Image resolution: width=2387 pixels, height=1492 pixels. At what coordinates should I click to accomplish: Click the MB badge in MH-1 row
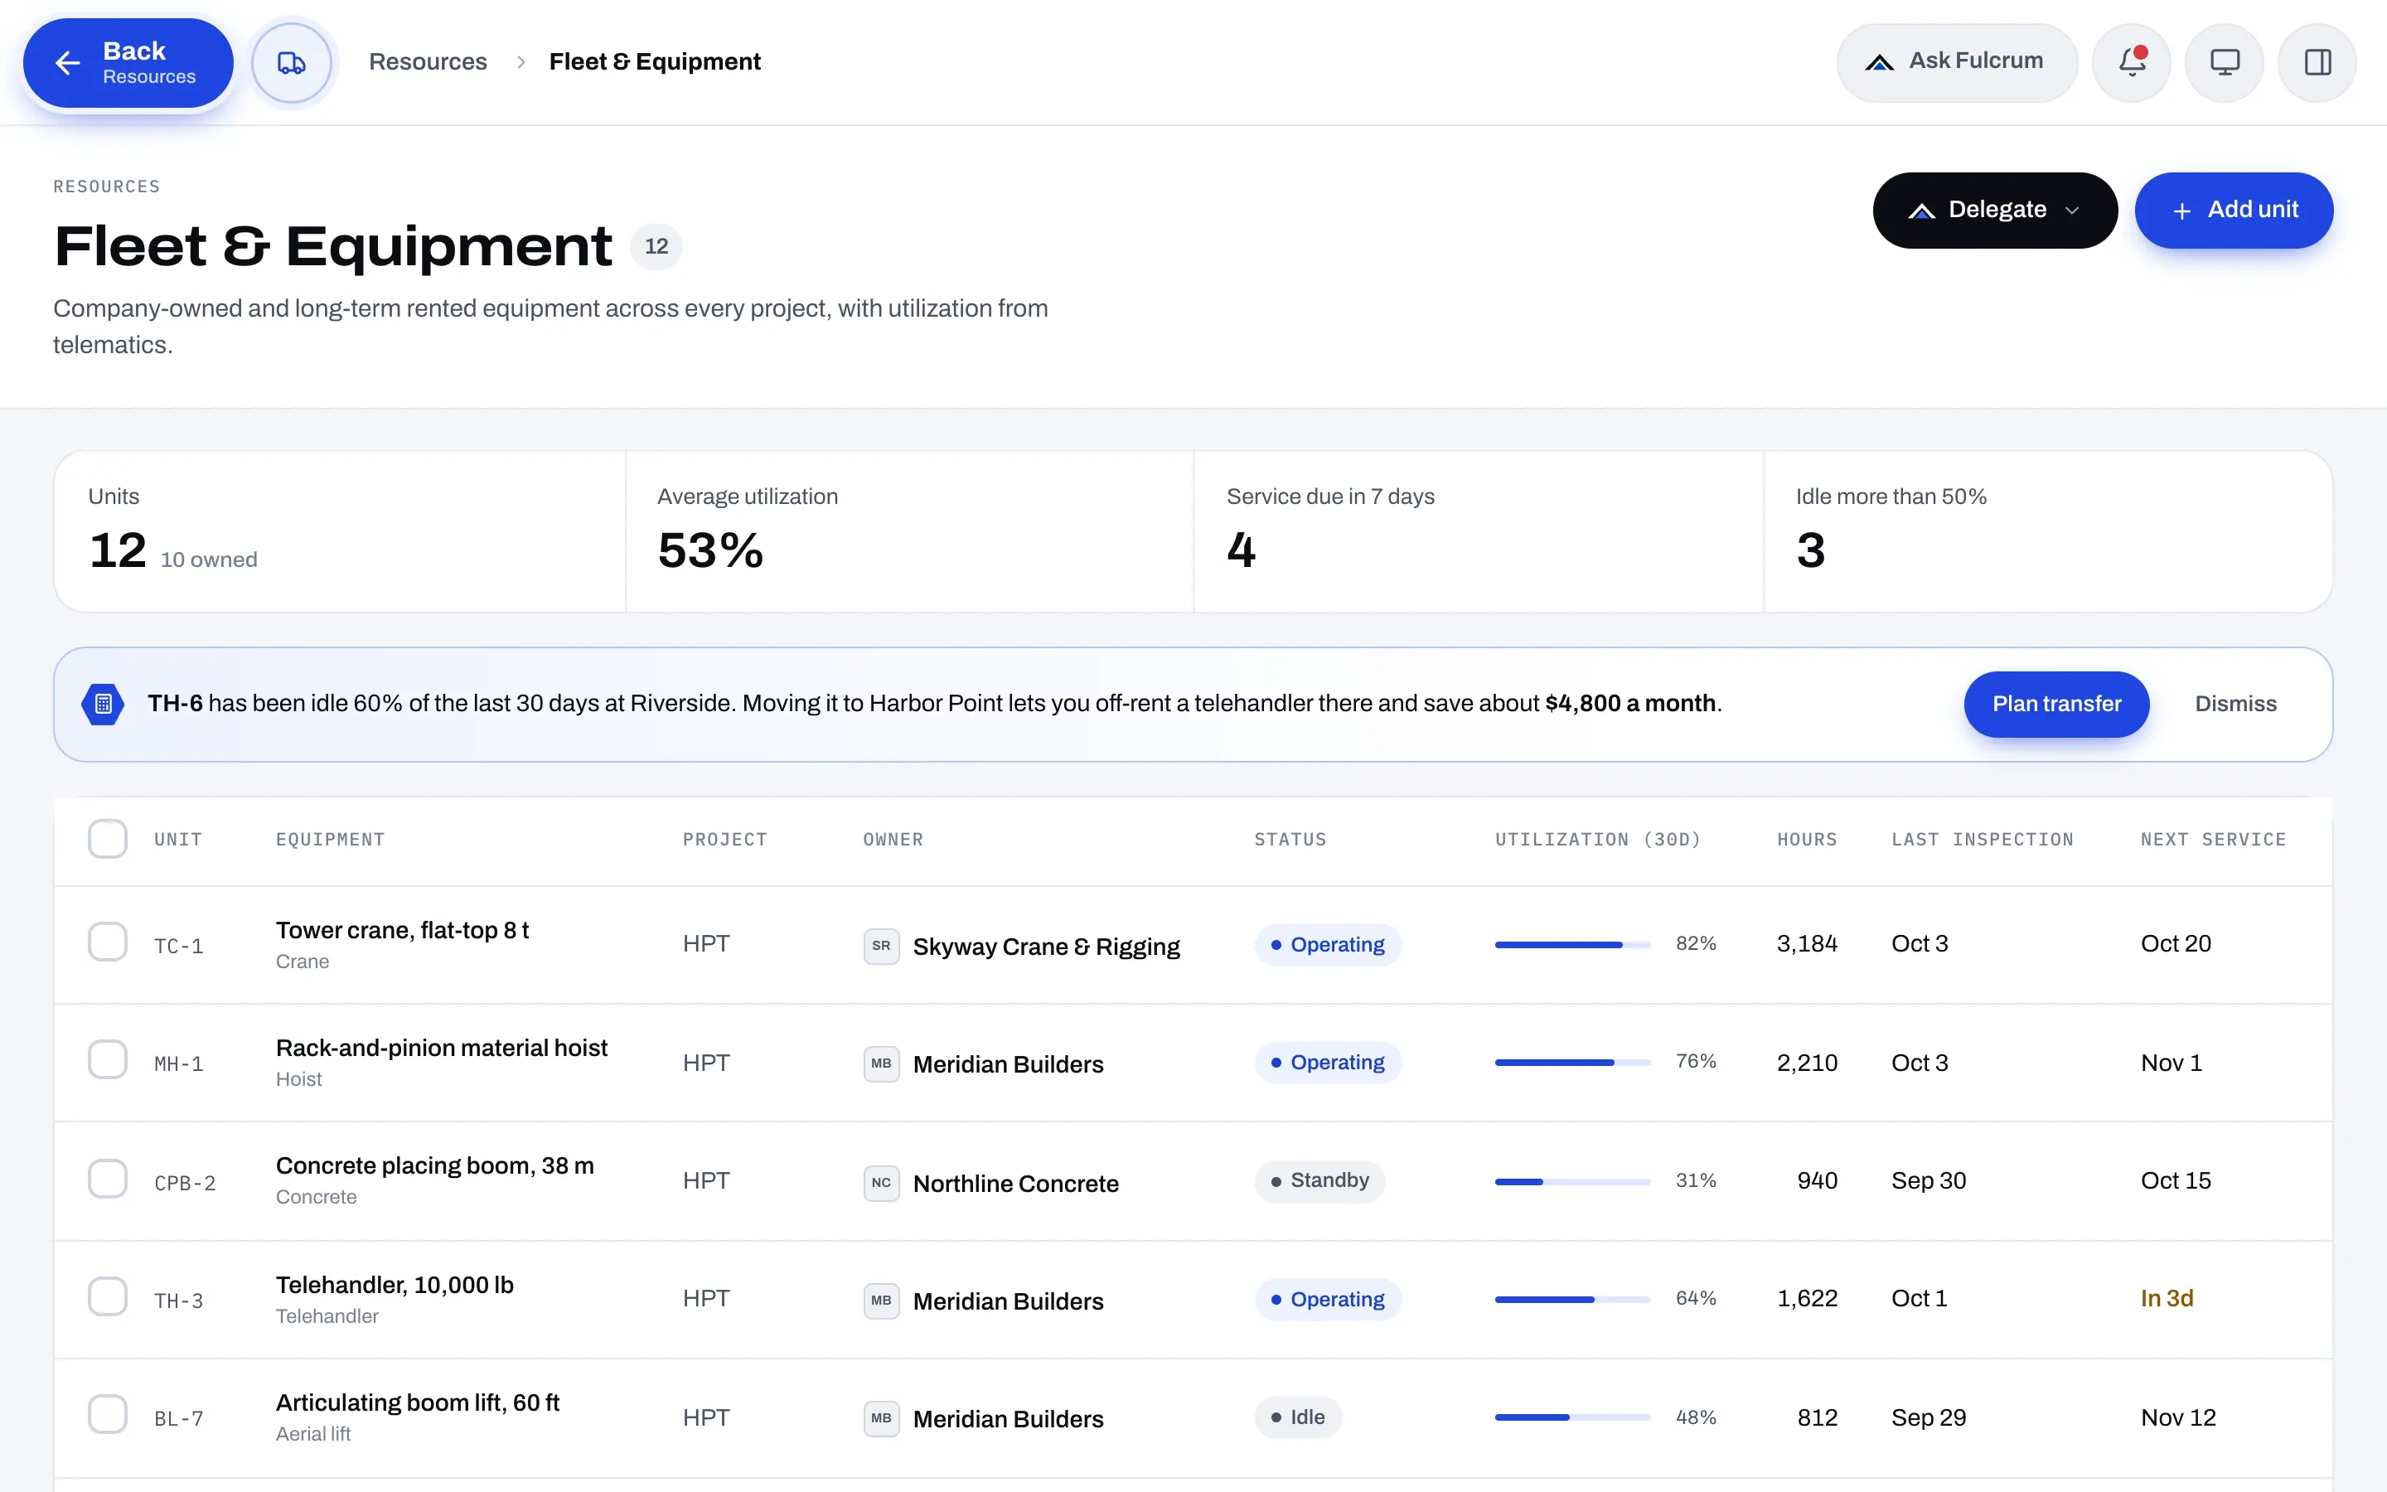pos(881,1063)
